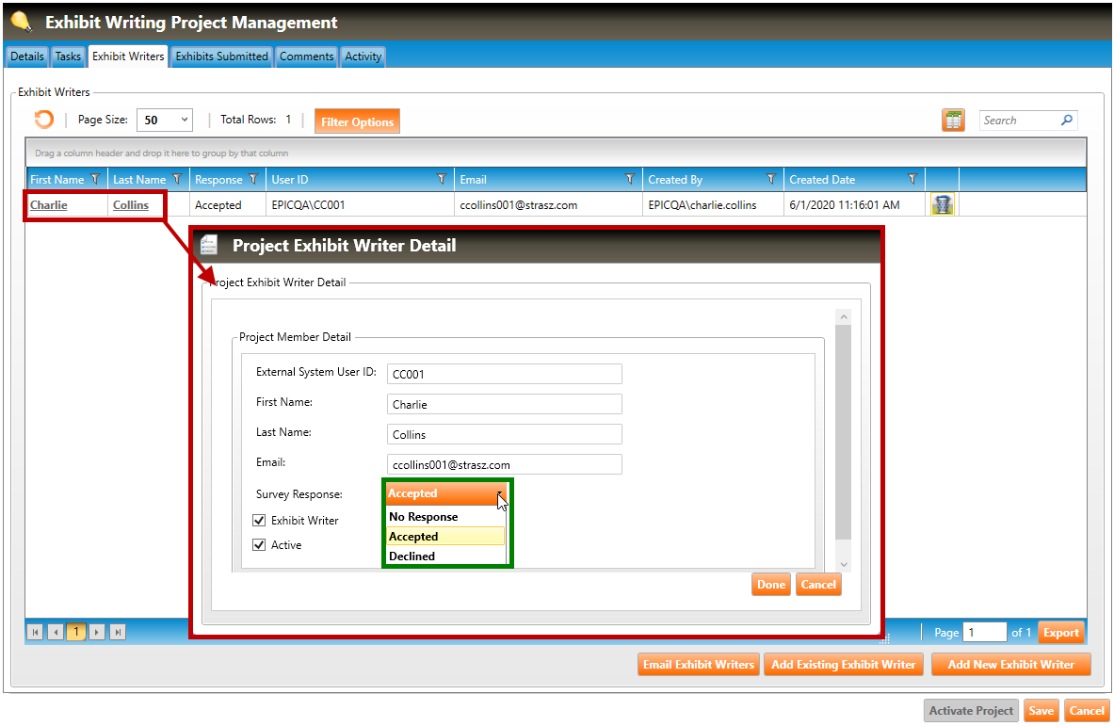Image resolution: width=1114 pixels, height=726 pixels.
Task: Click the grid column chooser icon
Action: (x=953, y=121)
